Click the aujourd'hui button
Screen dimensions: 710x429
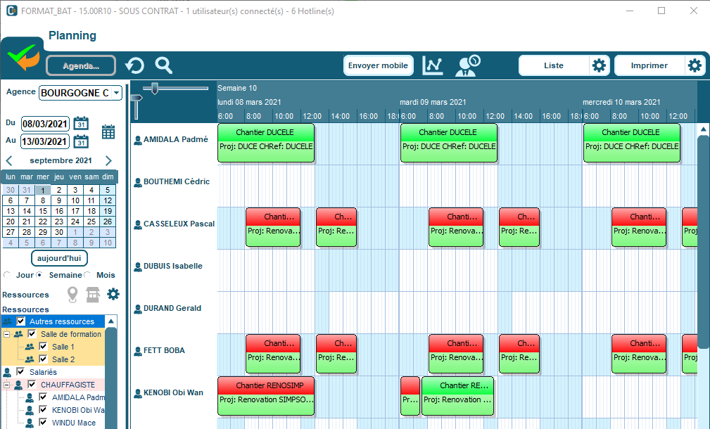point(59,258)
